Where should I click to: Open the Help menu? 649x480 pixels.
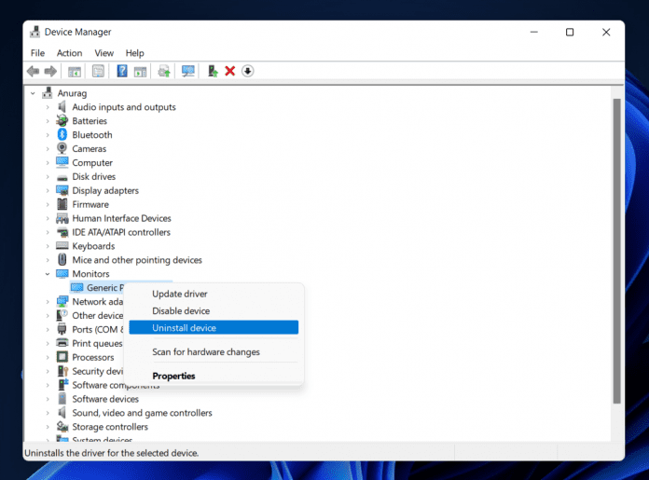point(134,53)
